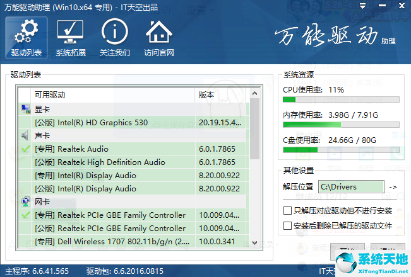Click the -> browse button beside 解压位置
The image size is (411, 277).
click(393, 187)
